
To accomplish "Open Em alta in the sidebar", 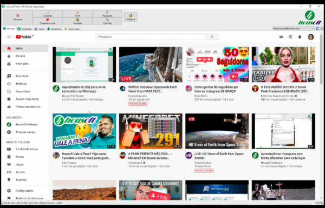I will (25, 56).
